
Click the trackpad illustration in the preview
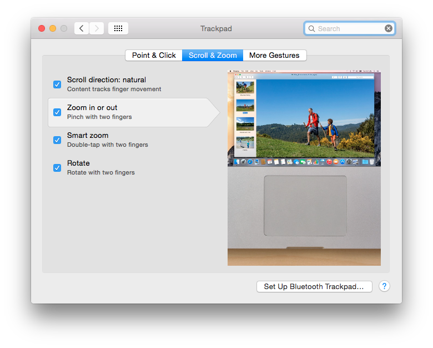click(x=305, y=206)
